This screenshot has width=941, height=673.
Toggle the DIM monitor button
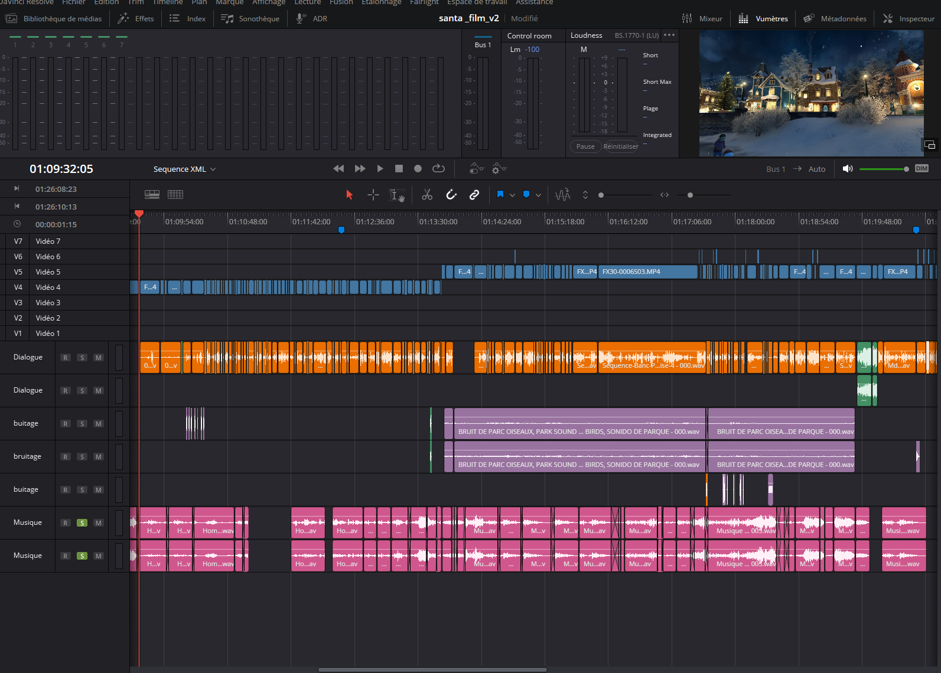tap(922, 169)
